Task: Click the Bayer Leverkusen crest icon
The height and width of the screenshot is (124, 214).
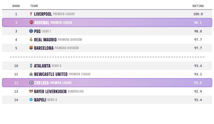Action: pos(31,91)
